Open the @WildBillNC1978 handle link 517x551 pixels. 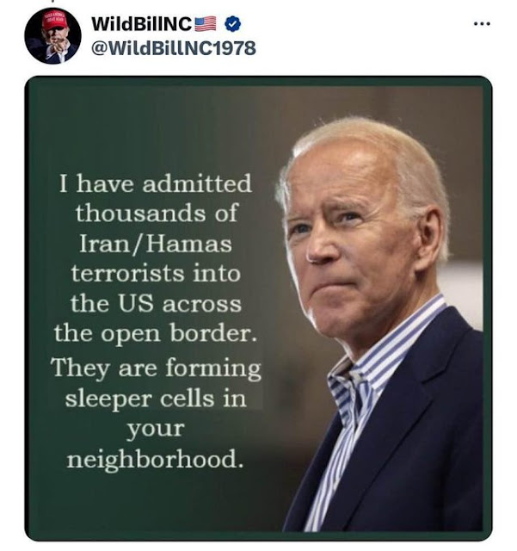[x=174, y=48]
